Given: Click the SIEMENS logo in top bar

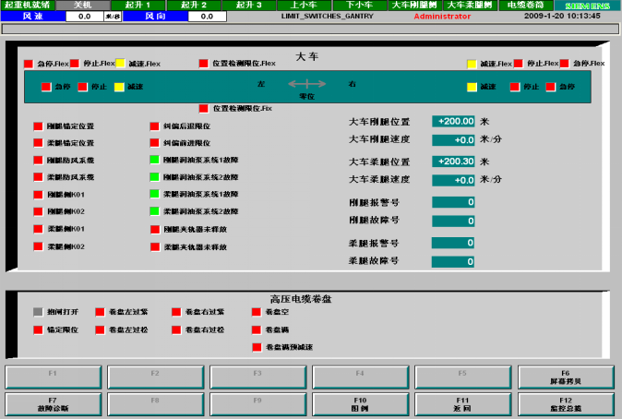Looking at the screenshot, I should click(587, 6).
